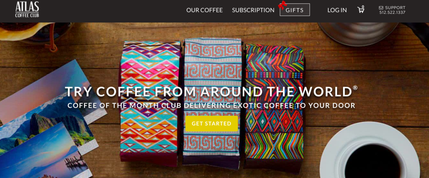Open the Gifts page
The height and width of the screenshot is (178, 429).
pyautogui.click(x=295, y=10)
